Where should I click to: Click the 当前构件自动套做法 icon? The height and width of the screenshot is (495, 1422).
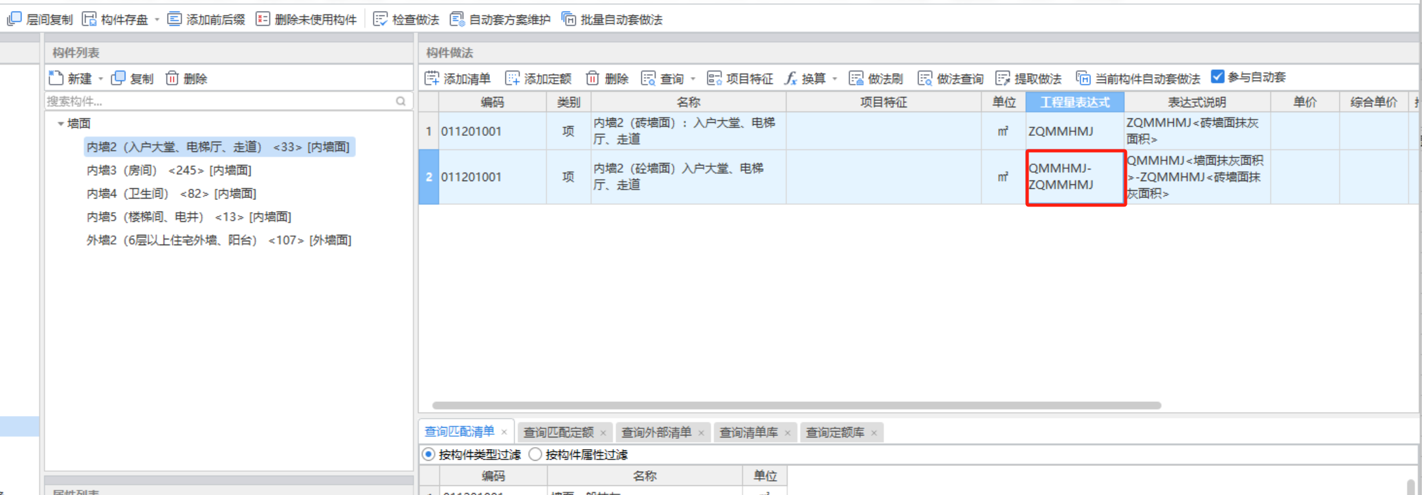pos(1083,78)
